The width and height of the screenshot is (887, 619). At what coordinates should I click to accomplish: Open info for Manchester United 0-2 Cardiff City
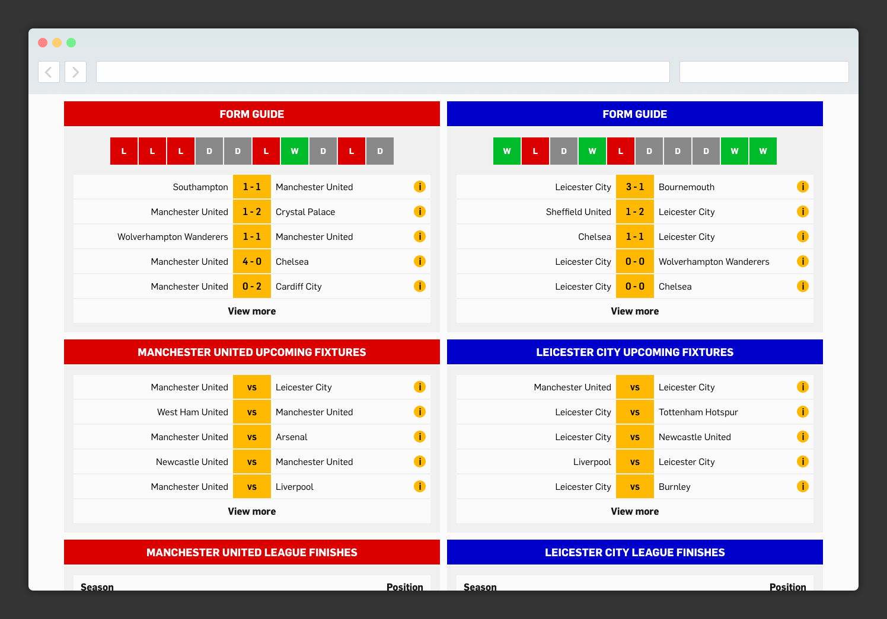420,286
